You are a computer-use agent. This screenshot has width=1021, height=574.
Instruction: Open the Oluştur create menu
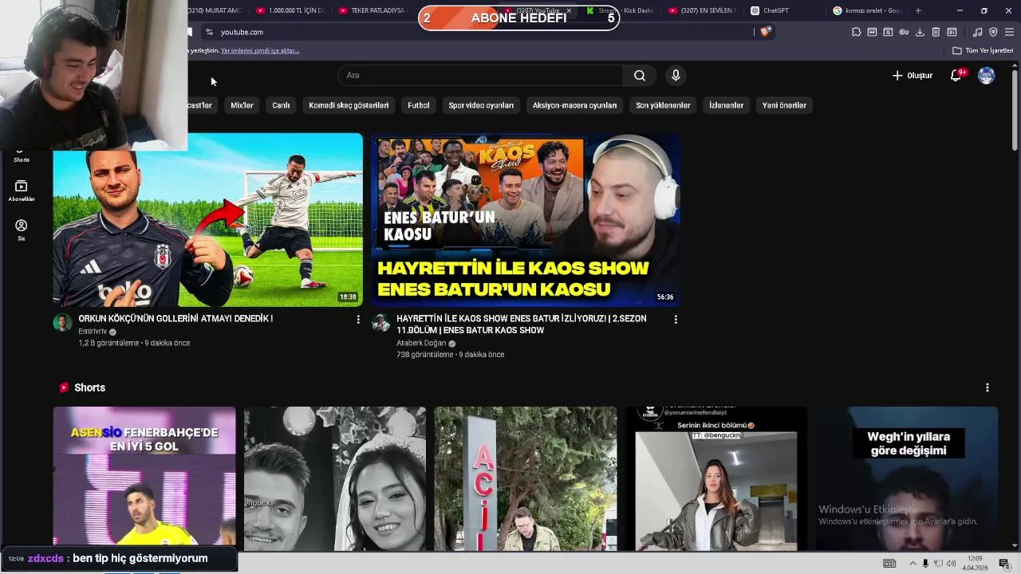912,75
